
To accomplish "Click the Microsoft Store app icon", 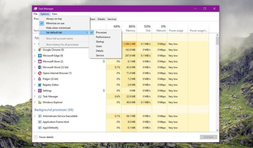I will pyautogui.click(x=40, y=62).
